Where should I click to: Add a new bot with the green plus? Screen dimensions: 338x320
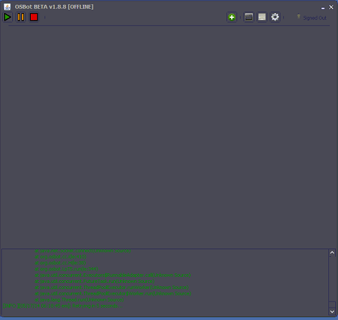tap(232, 17)
